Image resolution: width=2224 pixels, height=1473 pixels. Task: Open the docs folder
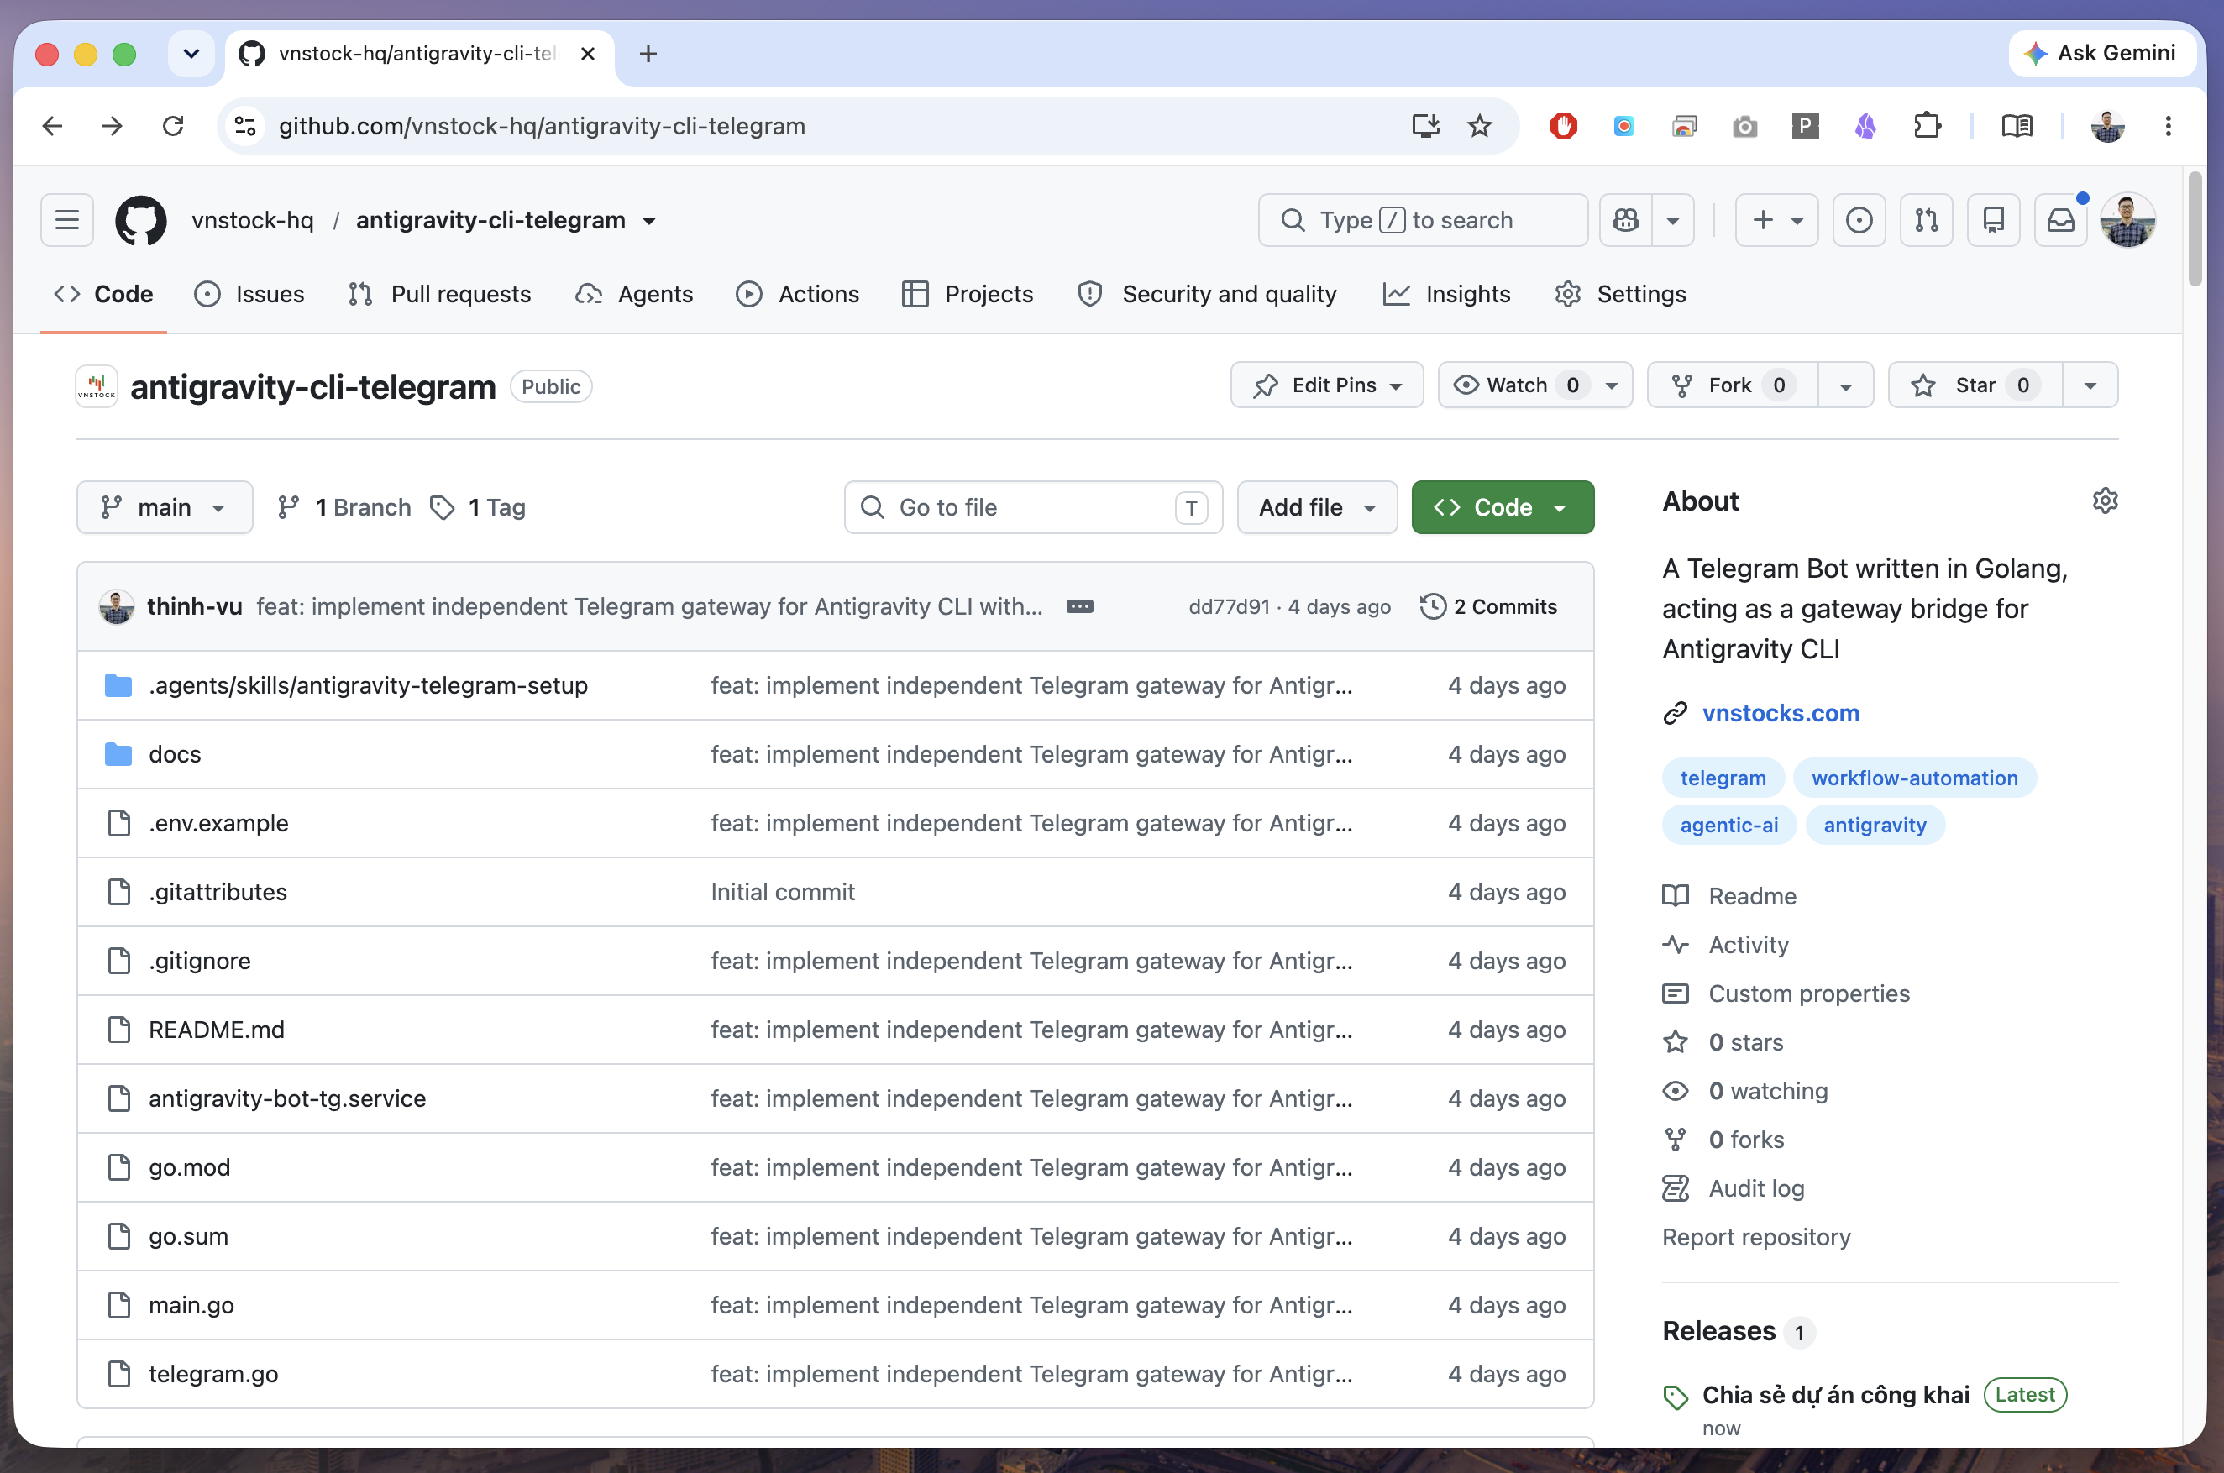(x=175, y=754)
